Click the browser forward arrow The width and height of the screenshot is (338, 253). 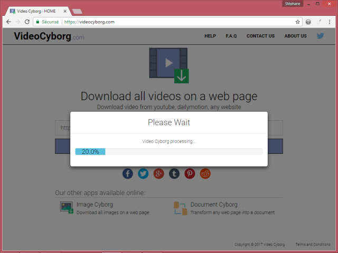pyautogui.click(x=17, y=22)
